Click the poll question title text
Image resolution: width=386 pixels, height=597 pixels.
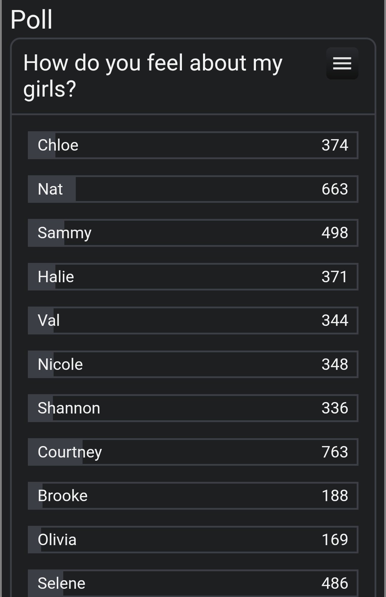(x=153, y=75)
